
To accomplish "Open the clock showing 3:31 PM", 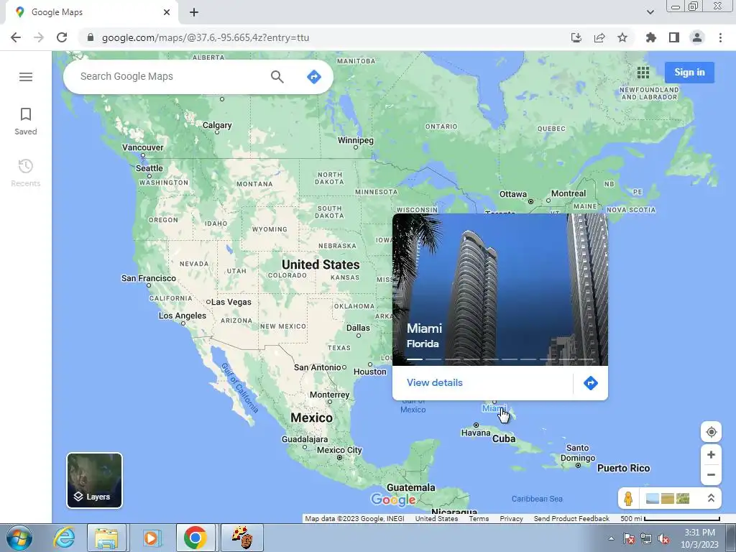I will [699, 538].
